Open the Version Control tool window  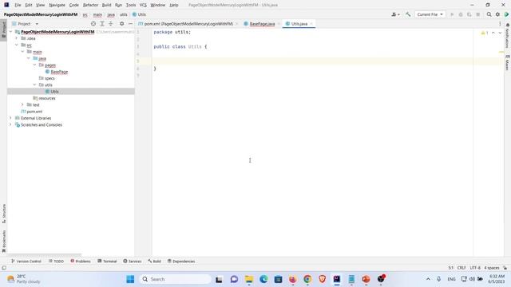(26, 261)
